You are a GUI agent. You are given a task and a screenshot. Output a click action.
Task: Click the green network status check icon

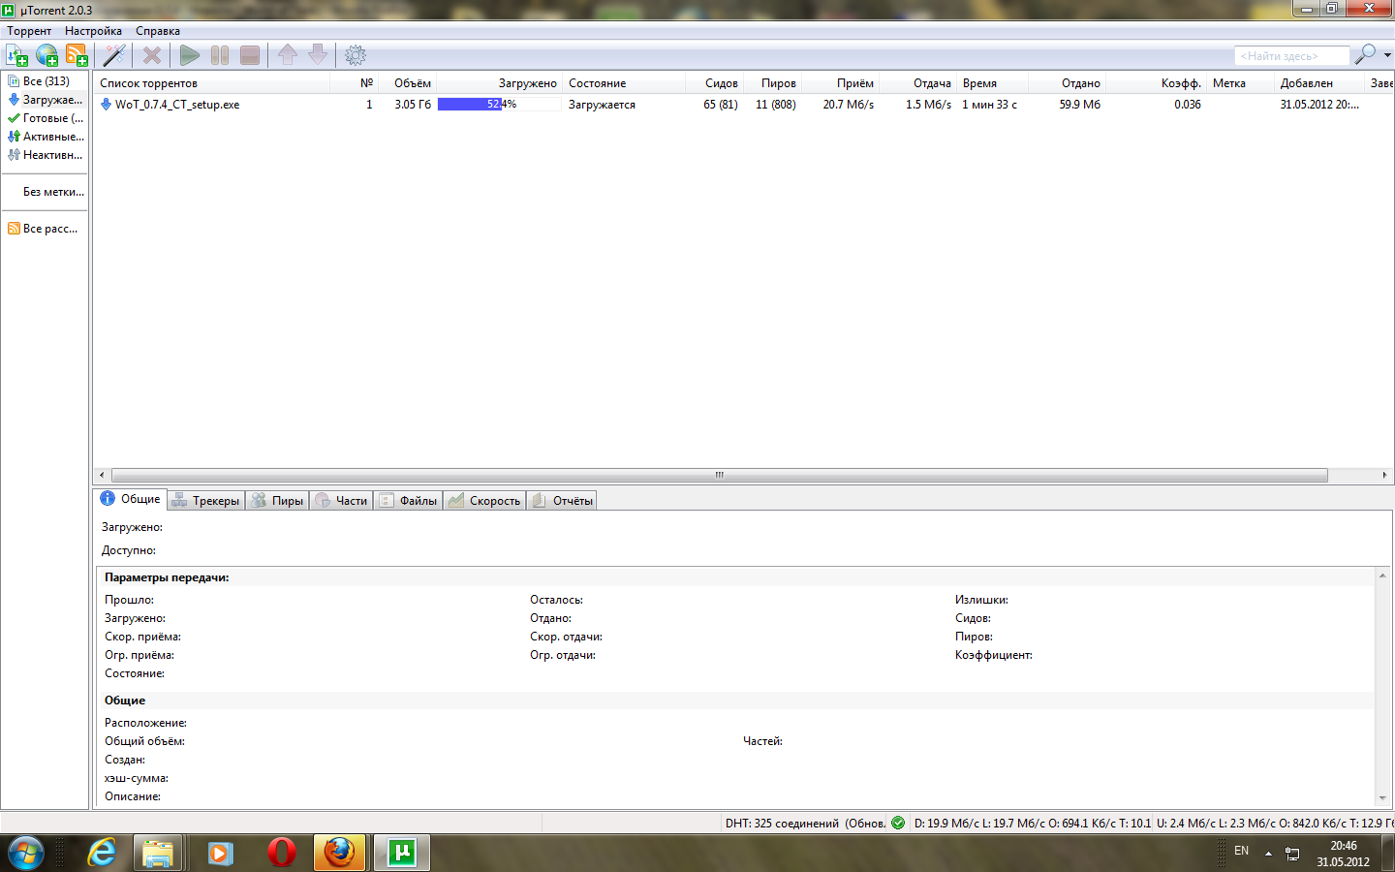[898, 824]
